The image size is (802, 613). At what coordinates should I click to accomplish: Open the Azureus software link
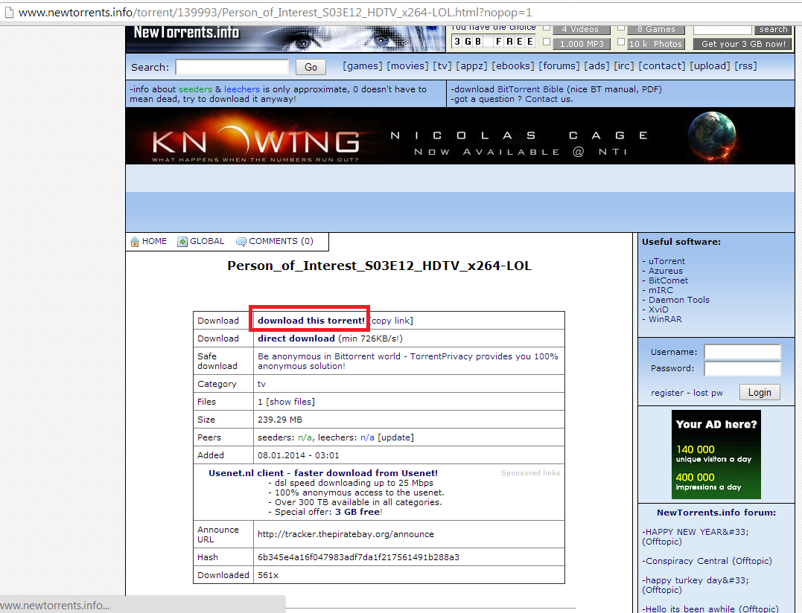click(666, 271)
